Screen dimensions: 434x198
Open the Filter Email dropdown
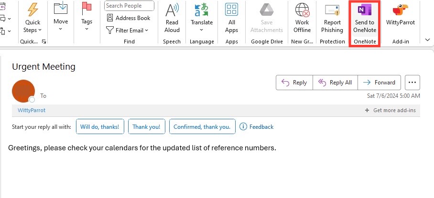(127, 31)
